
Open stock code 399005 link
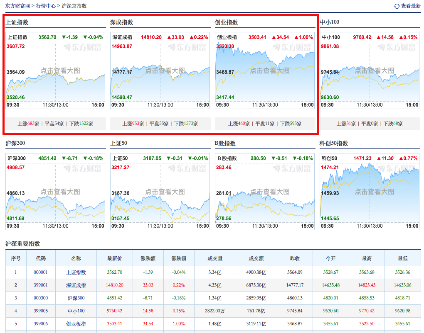click(41, 311)
